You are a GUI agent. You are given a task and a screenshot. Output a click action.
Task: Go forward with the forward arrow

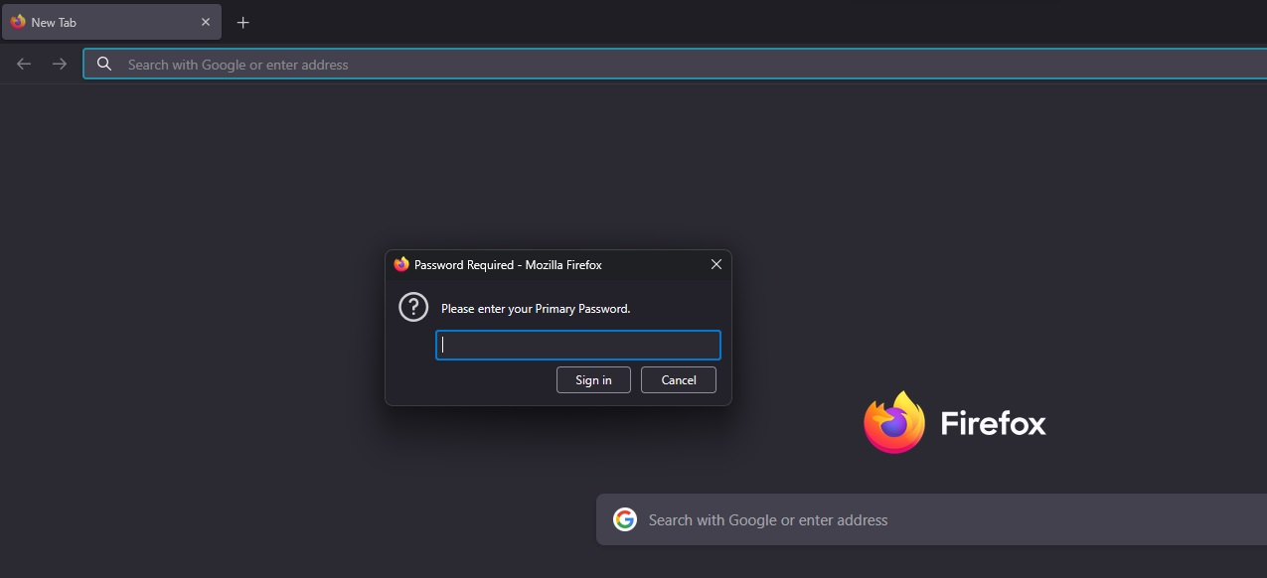(60, 64)
